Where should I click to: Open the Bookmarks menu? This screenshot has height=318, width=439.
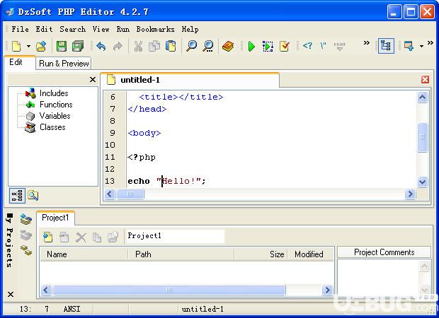coord(155,29)
